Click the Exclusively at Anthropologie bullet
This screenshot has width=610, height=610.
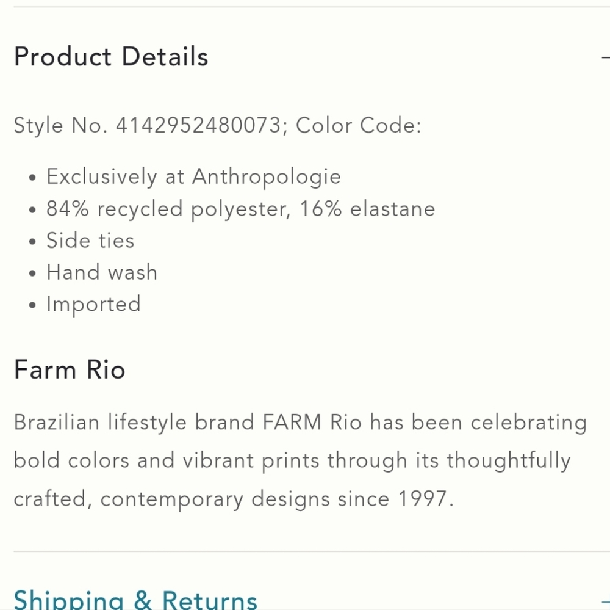pyautogui.click(x=193, y=176)
